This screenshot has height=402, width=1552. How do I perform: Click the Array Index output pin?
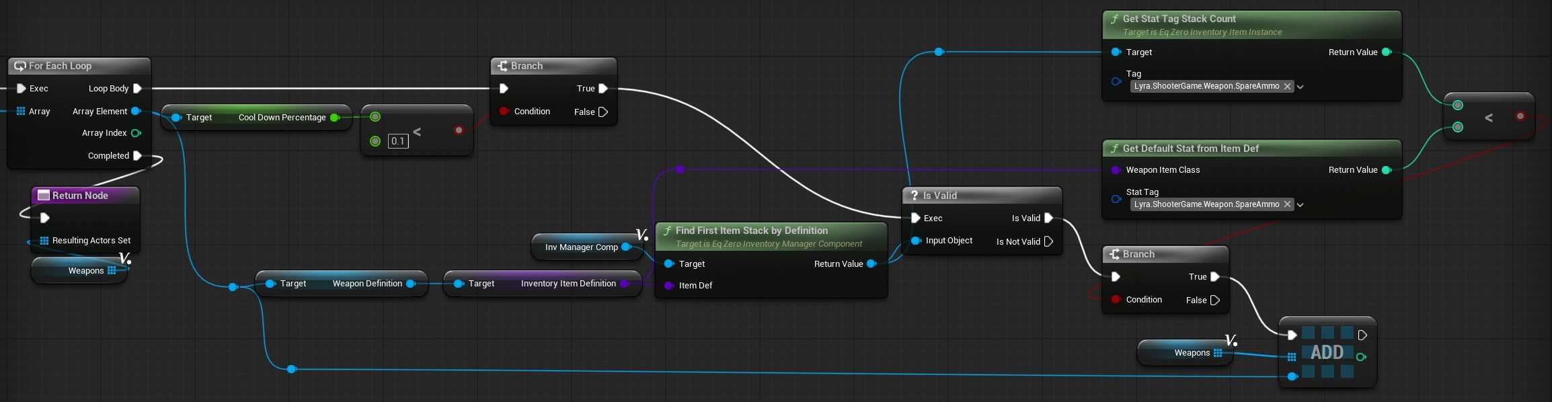(136, 133)
